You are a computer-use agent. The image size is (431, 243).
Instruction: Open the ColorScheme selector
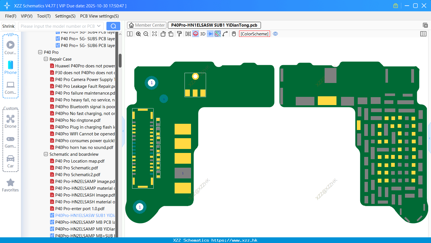(254, 34)
